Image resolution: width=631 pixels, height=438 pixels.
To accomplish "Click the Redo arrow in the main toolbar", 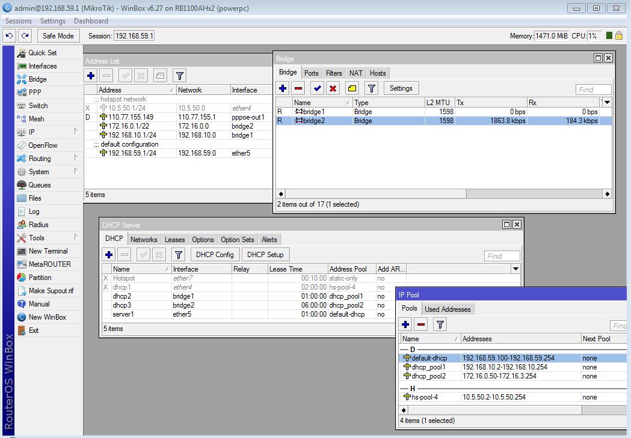I will tap(25, 36).
